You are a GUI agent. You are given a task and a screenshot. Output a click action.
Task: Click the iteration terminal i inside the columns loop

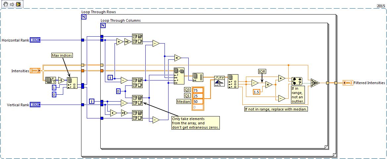coord(110,78)
